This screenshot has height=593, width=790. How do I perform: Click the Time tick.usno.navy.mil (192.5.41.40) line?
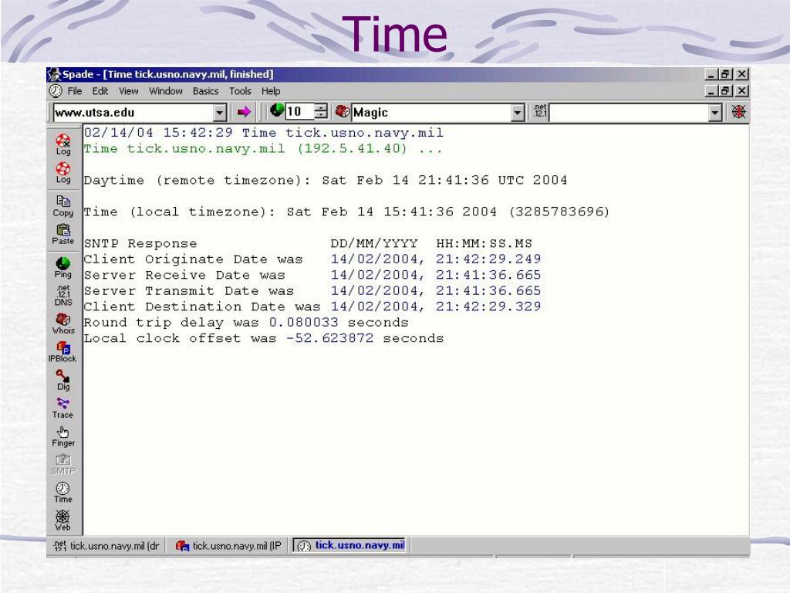pos(263,149)
